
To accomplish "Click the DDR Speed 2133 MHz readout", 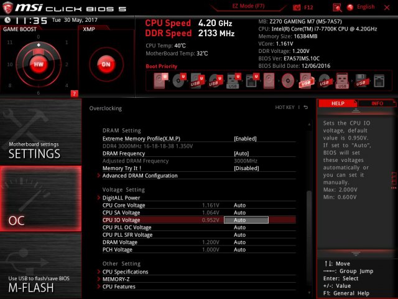I will pyautogui.click(x=190, y=33).
